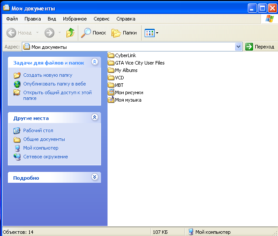This screenshot has height=236, width=278.
Task: Click the CyberLink folder name
Action: point(125,55)
